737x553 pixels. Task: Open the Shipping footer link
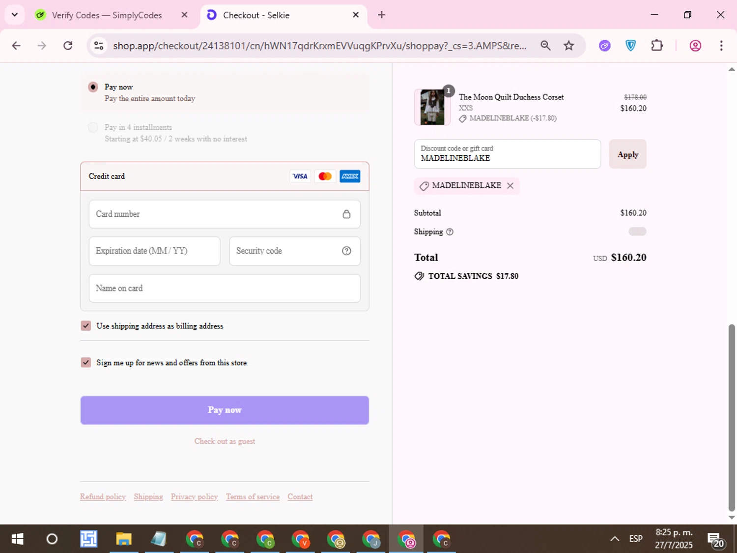click(148, 497)
